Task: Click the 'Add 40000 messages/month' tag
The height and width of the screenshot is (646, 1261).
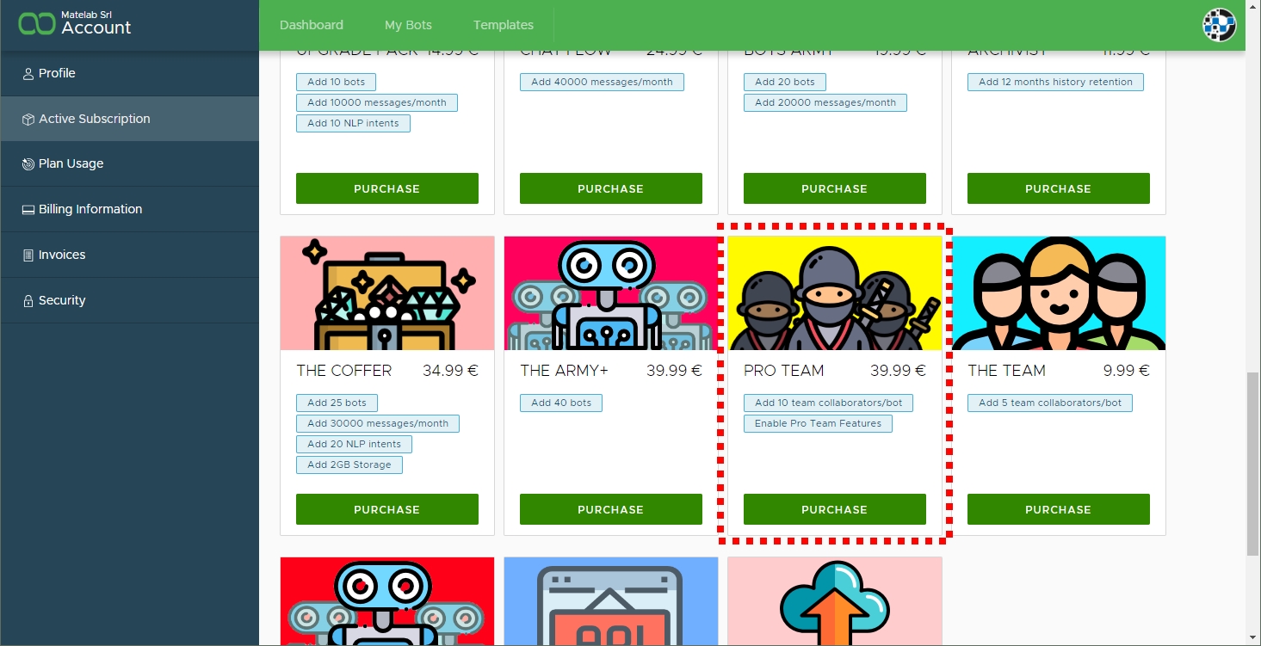Action: (602, 82)
